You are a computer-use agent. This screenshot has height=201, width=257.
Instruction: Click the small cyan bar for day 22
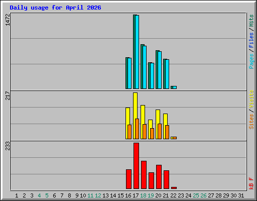[x=175, y=87]
